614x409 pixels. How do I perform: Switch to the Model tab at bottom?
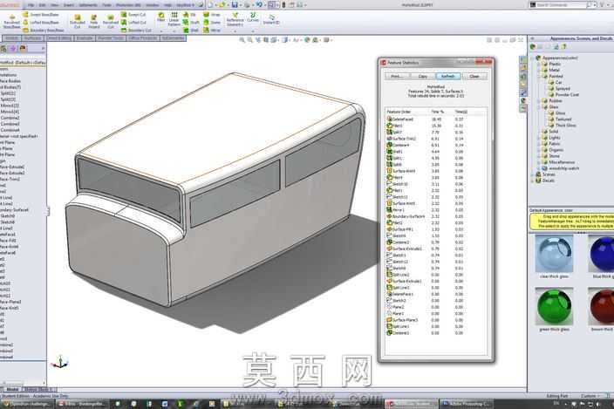point(12,390)
